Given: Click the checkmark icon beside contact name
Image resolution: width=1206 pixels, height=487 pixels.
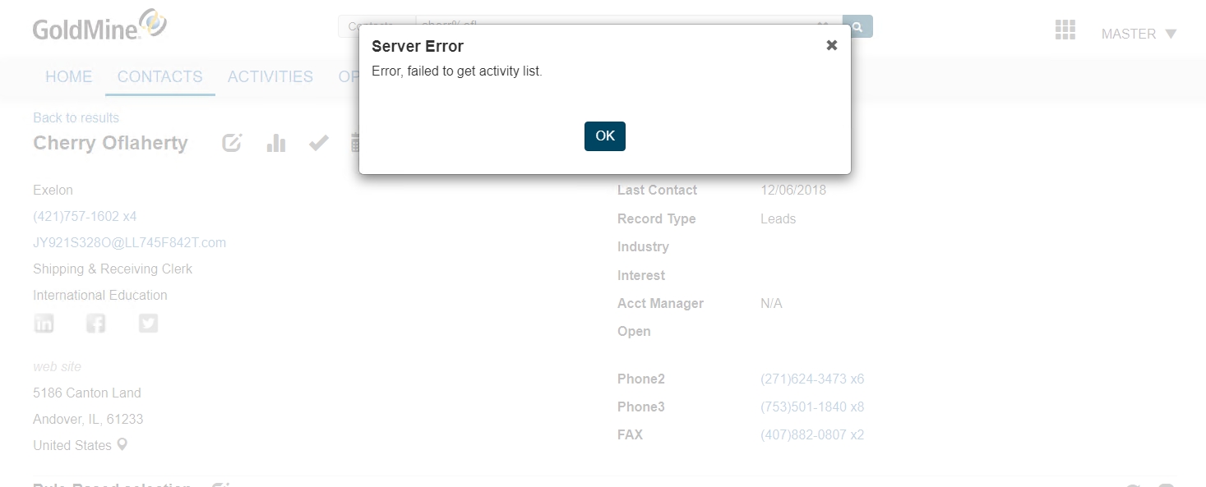Looking at the screenshot, I should 319,143.
